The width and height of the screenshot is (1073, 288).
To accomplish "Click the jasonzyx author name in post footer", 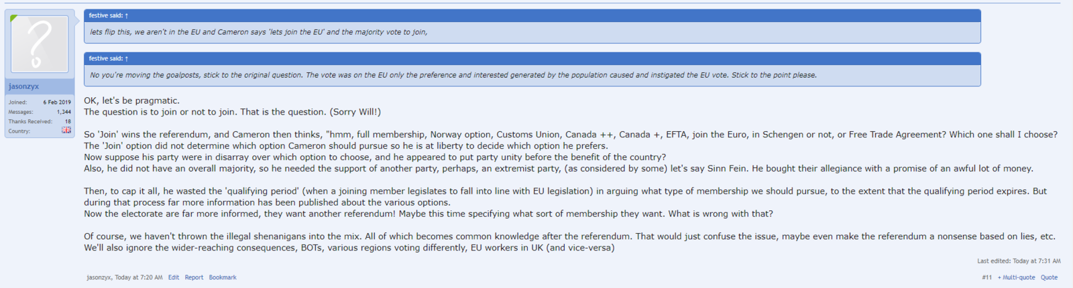I will [99, 277].
